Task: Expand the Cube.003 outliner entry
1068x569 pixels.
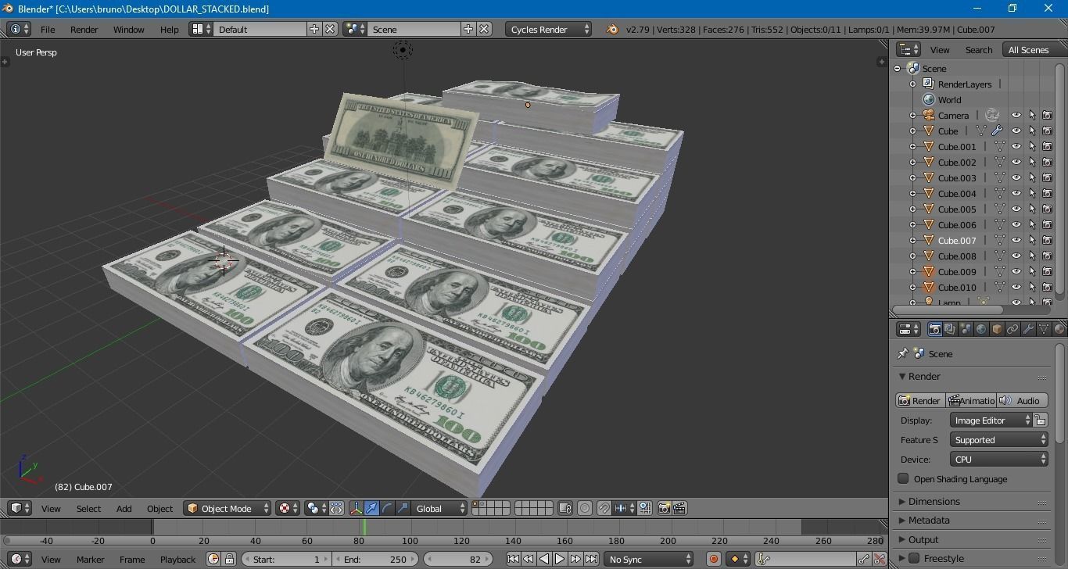Action: [913, 177]
